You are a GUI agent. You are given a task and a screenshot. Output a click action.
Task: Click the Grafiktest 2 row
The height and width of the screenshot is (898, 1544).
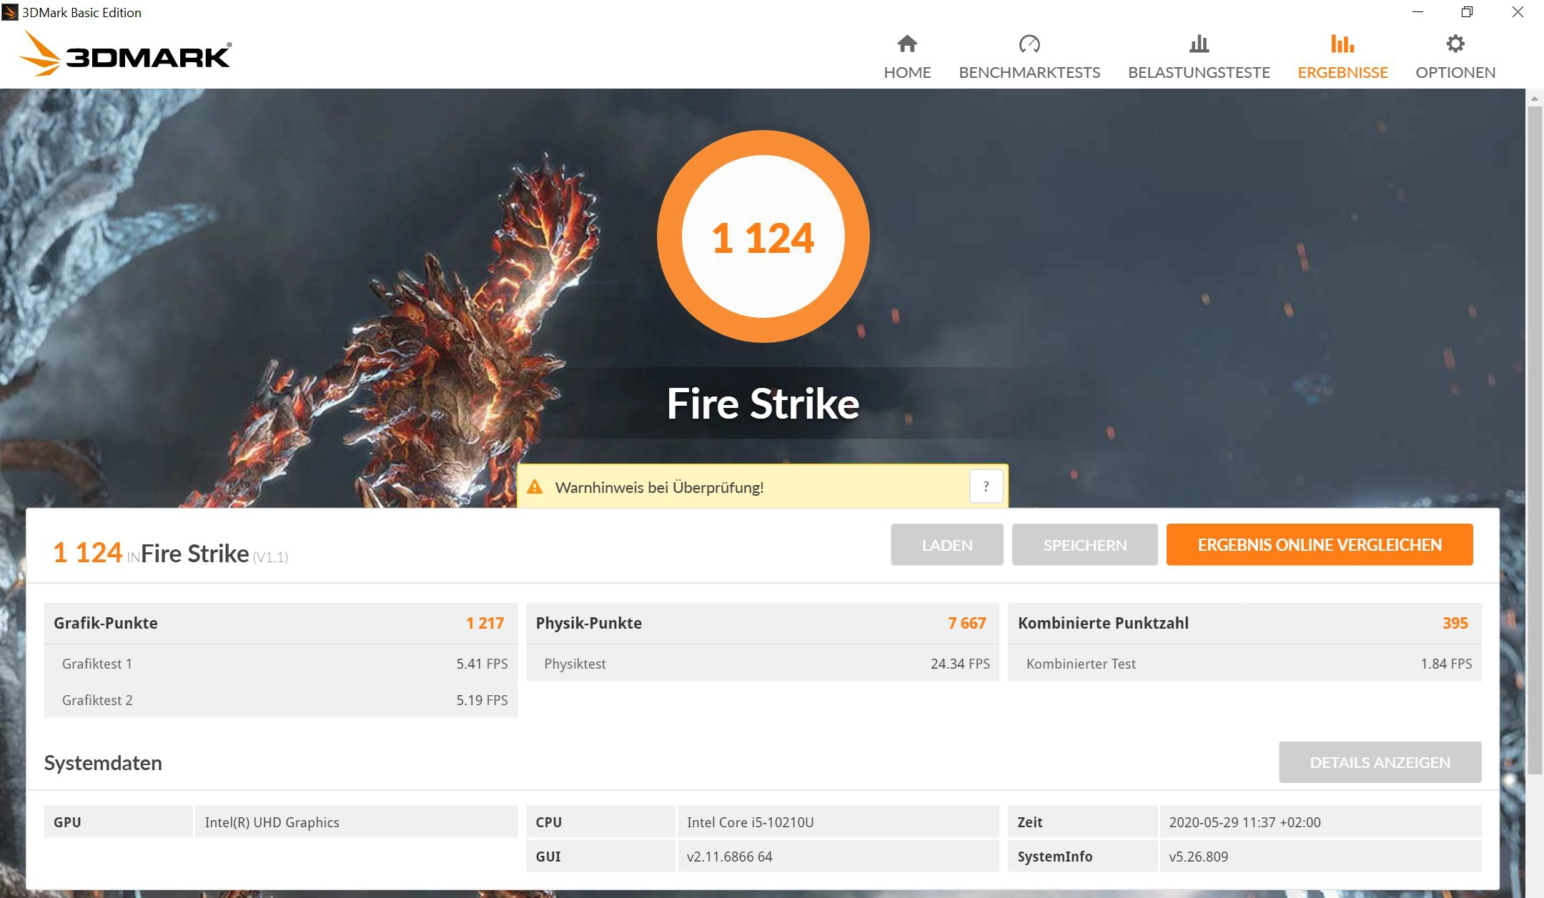[281, 700]
